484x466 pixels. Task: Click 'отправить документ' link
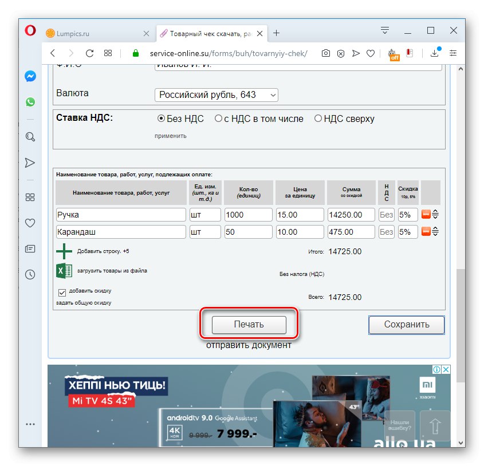click(x=249, y=345)
